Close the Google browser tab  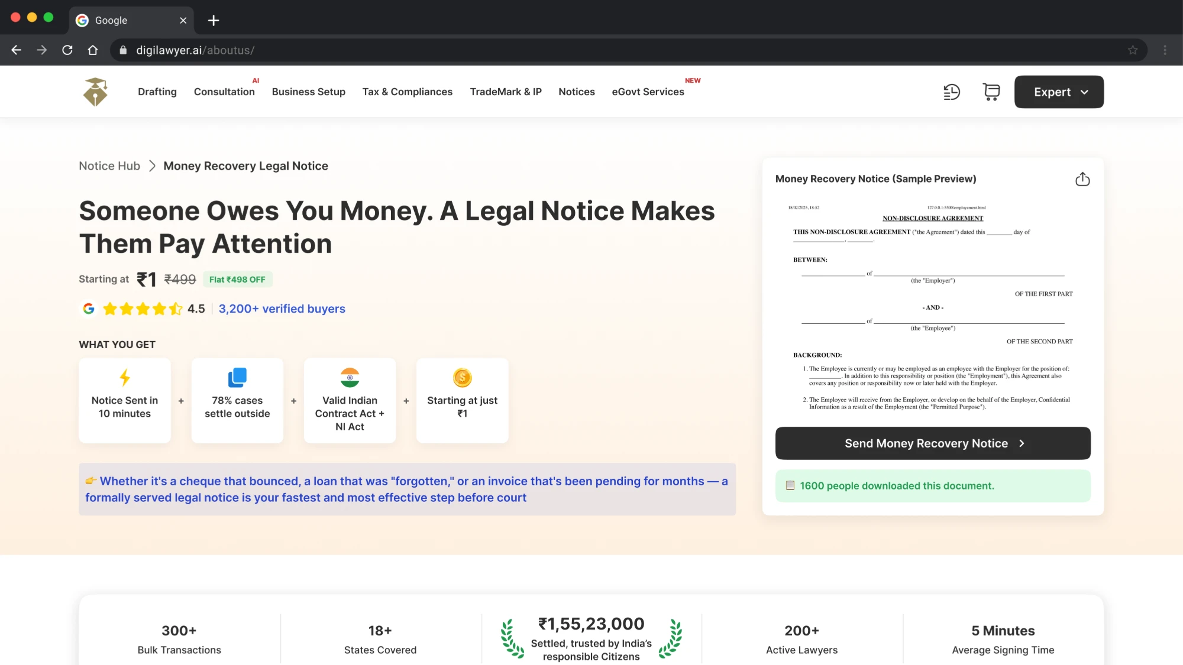pos(183,20)
